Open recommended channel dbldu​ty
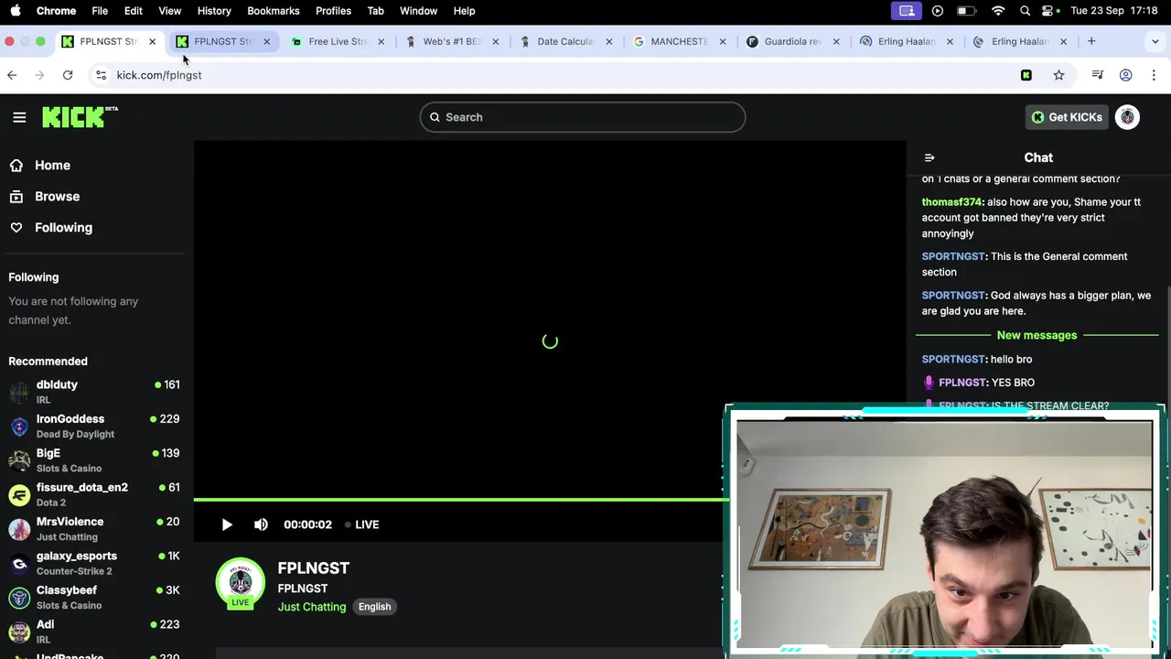Screen dimensions: 1171x659 pyautogui.click(x=93, y=392)
